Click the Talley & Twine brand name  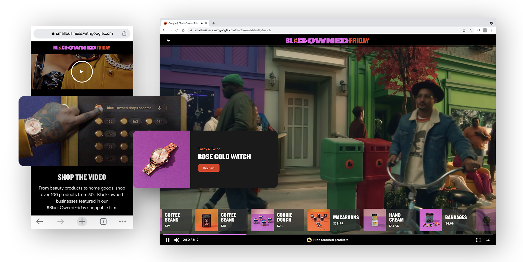click(209, 149)
